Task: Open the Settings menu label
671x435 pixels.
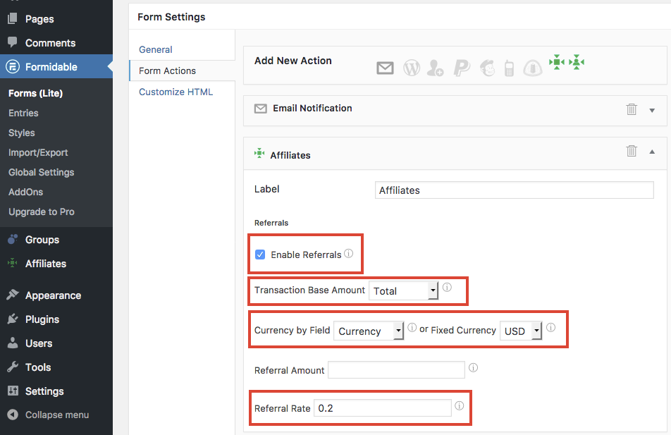Action: [44, 391]
